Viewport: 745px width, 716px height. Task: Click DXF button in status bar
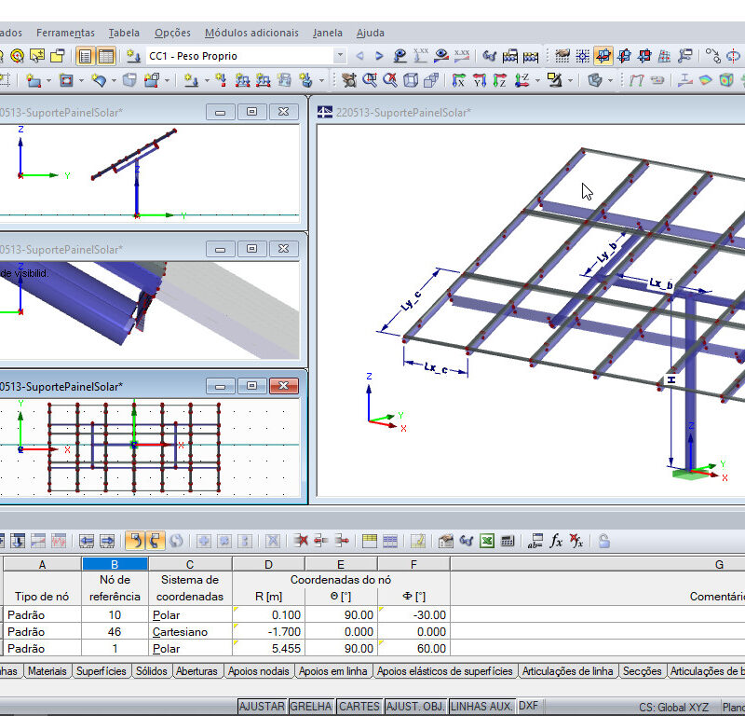pos(528,706)
